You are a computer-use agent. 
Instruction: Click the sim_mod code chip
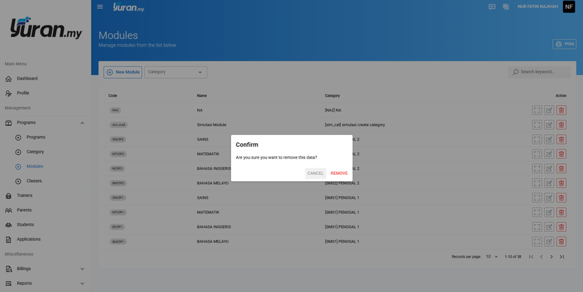point(119,125)
